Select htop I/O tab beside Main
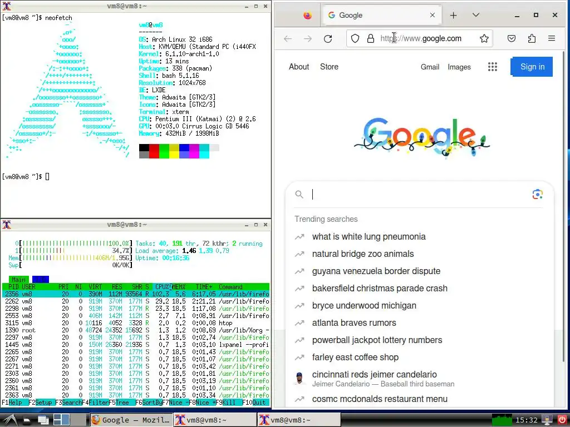Screen dimensions: 570x427 (40, 280)
